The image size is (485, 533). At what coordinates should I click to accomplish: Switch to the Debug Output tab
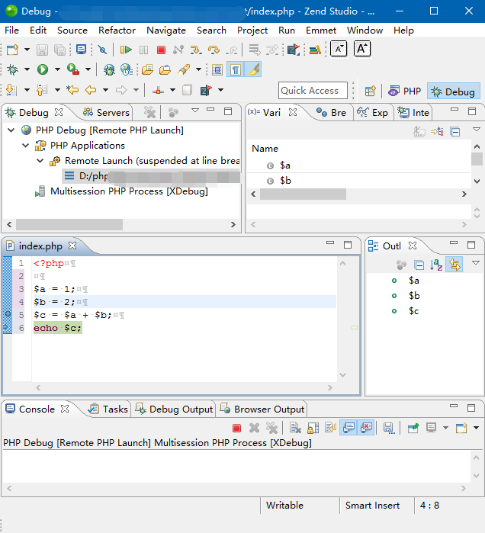click(x=174, y=409)
